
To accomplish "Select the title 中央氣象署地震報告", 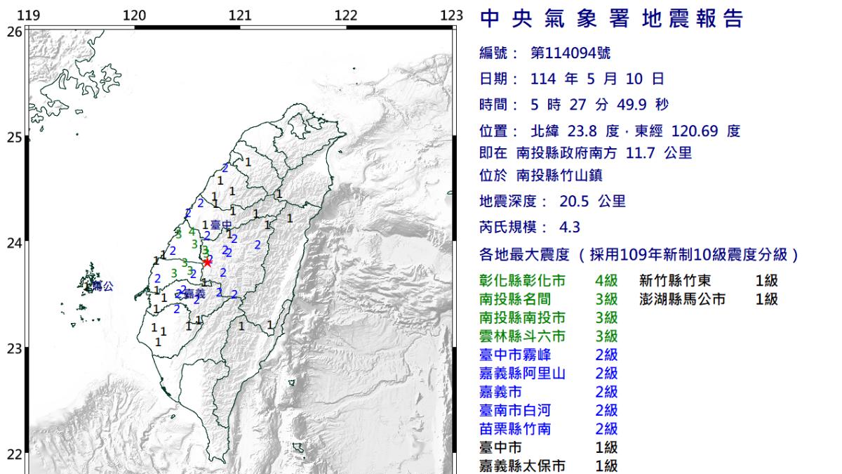I will click(611, 19).
